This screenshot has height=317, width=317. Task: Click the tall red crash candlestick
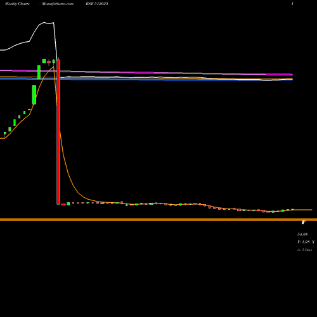(58, 132)
